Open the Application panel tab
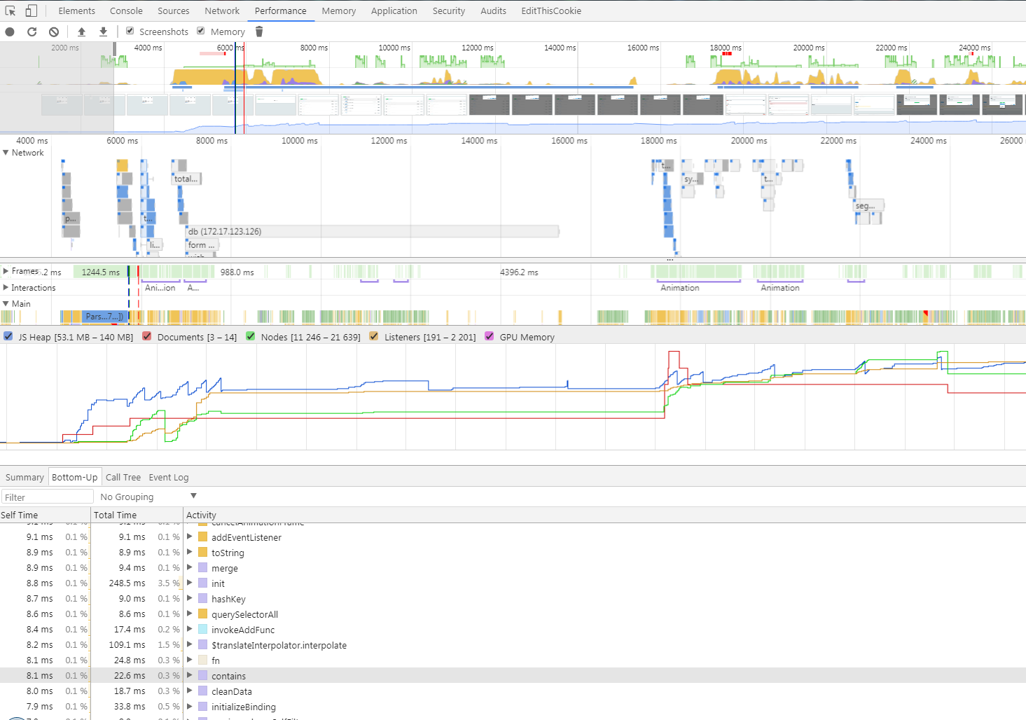 [394, 11]
